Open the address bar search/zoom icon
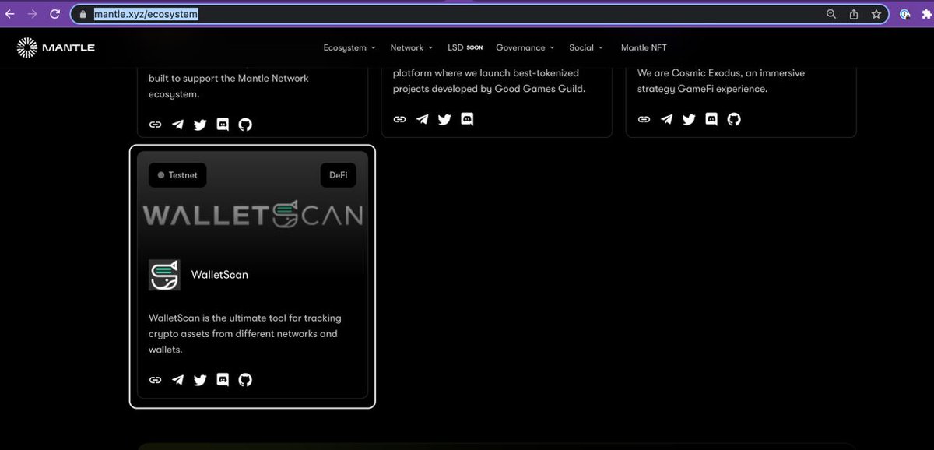934x450 pixels. 831,14
